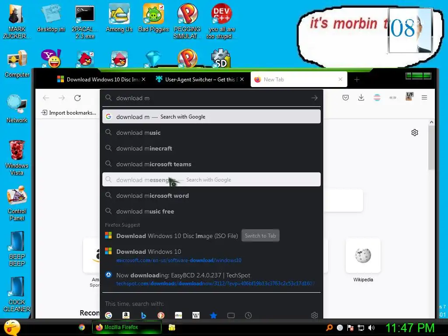Image resolution: width=448 pixels, height=336 pixels.
Task: Click the Start button smiley orb
Action: (x=12, y=327)
